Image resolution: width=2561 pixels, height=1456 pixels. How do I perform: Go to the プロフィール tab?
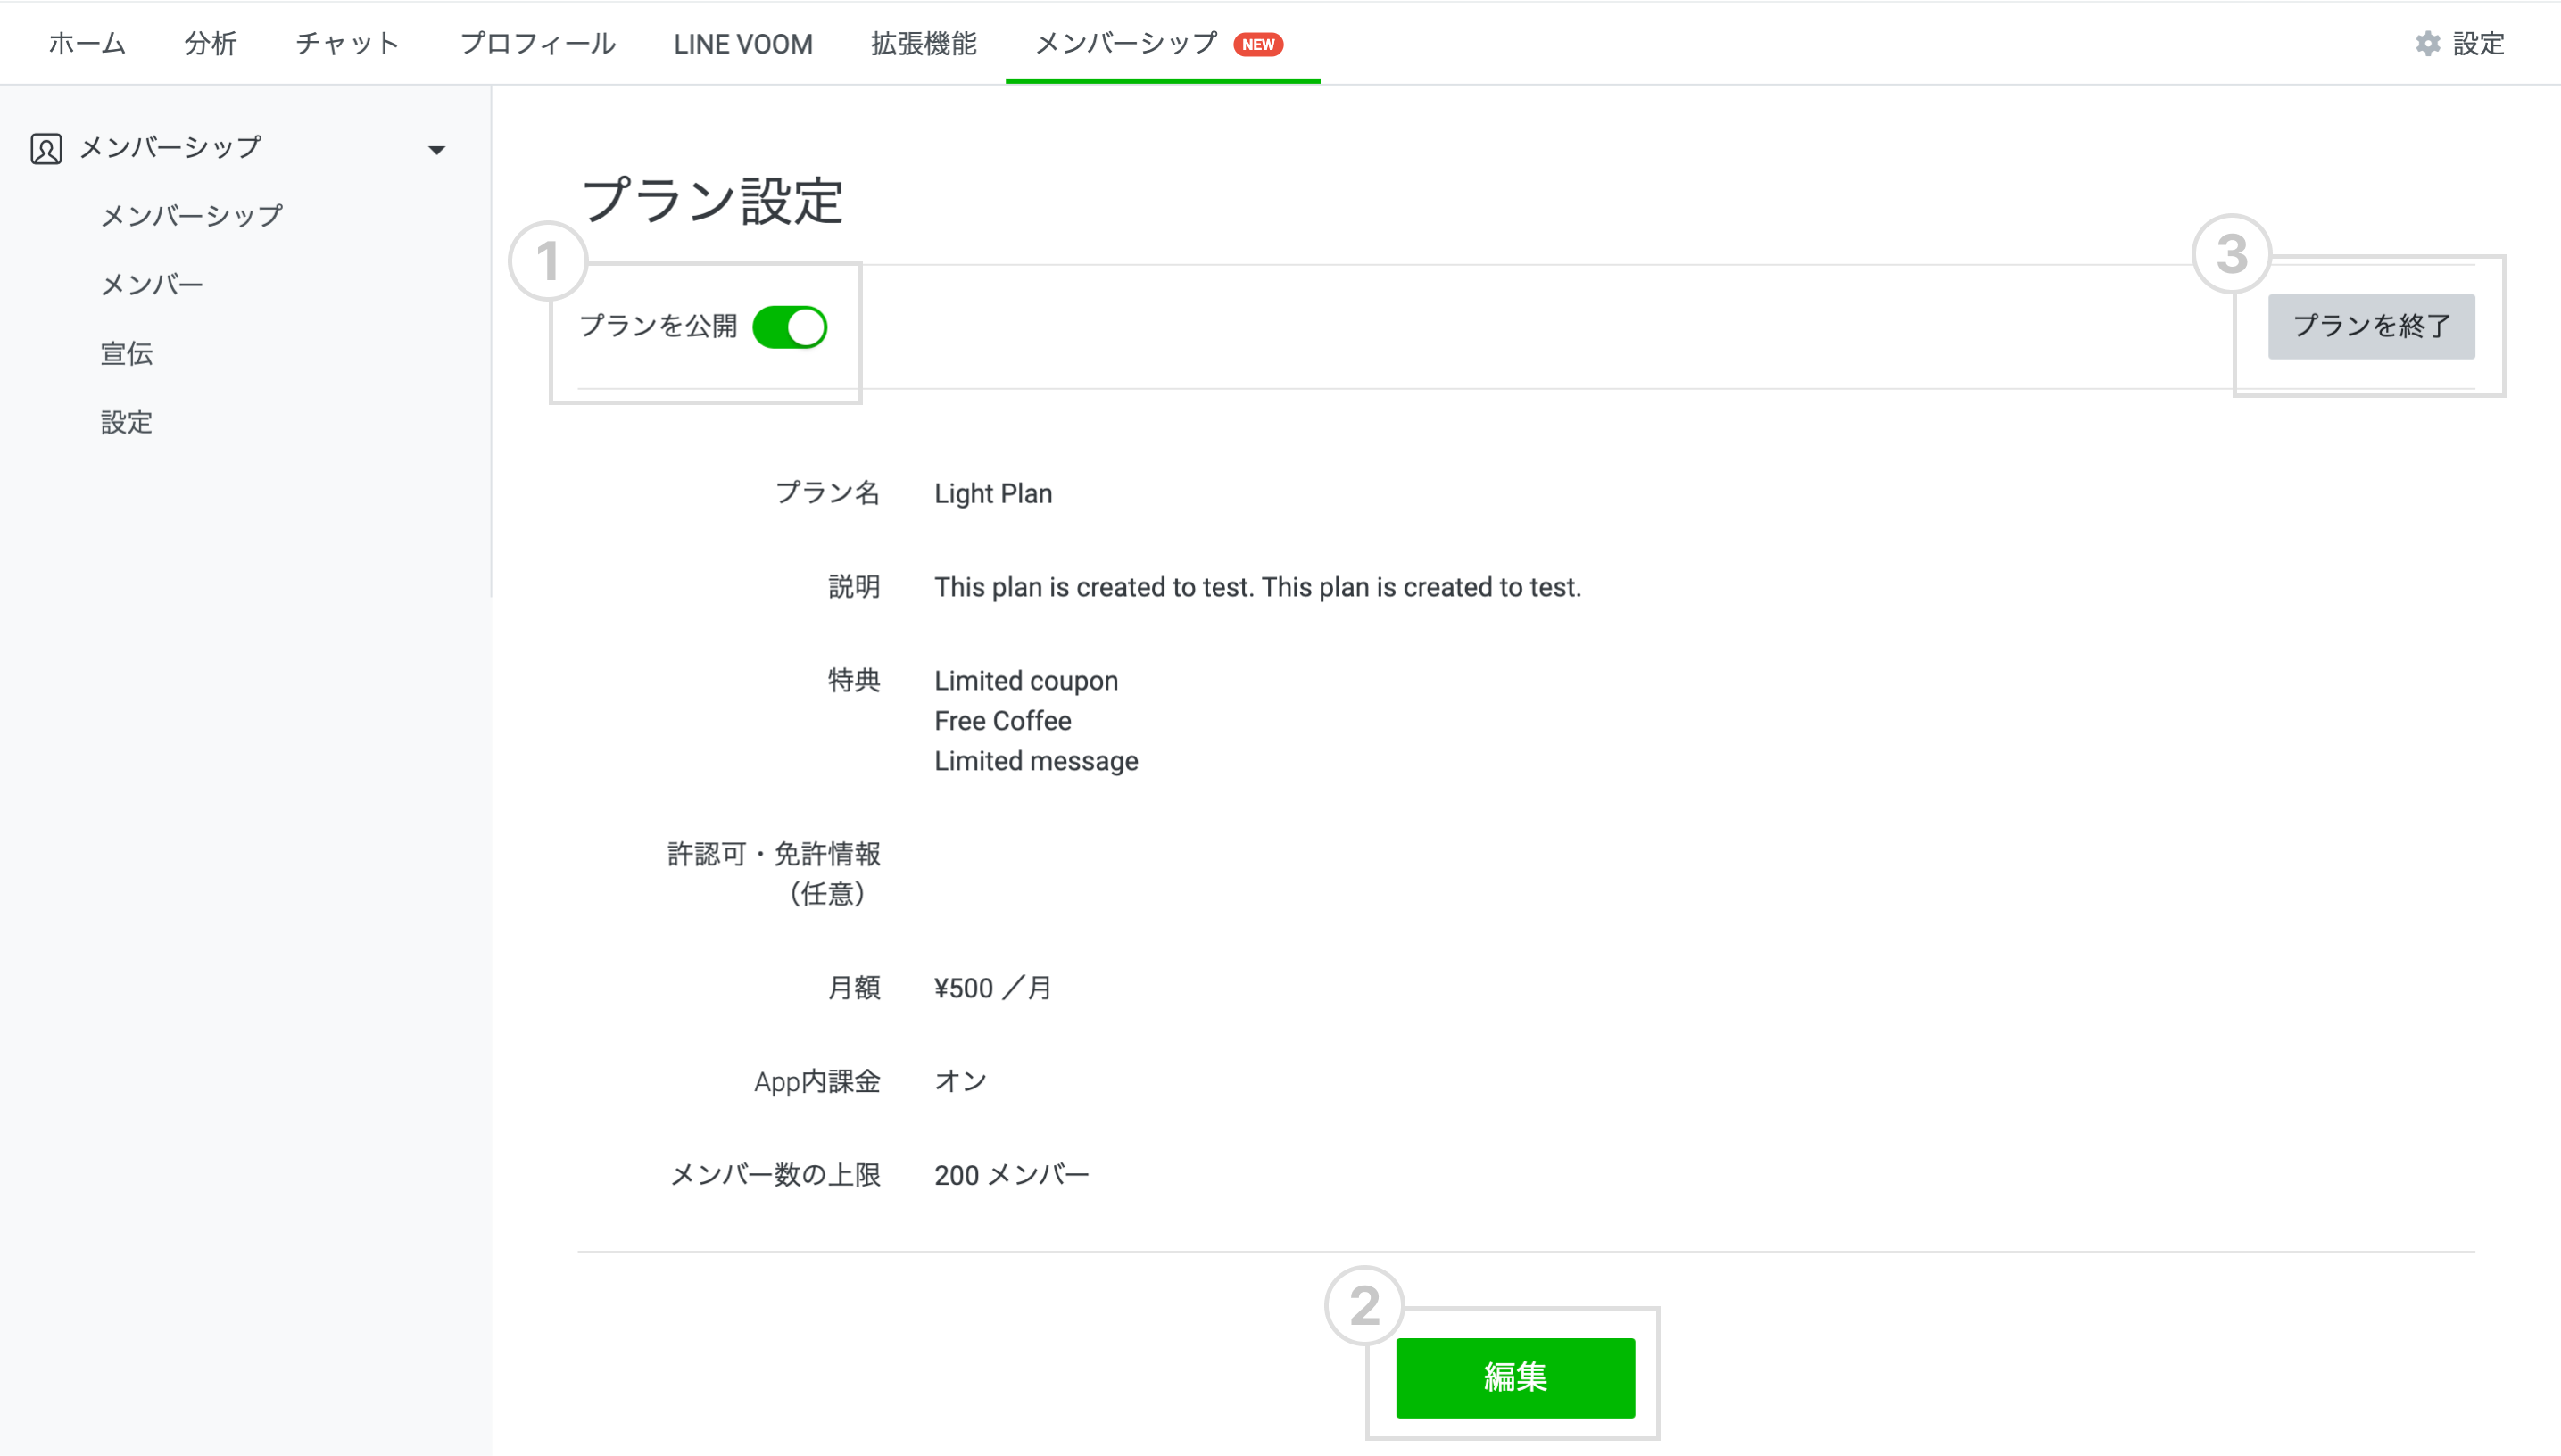pyautogui.click(x=537, y=44)
